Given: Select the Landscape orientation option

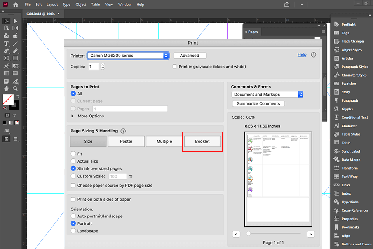Looking at the screenshot, I should 73,231.
